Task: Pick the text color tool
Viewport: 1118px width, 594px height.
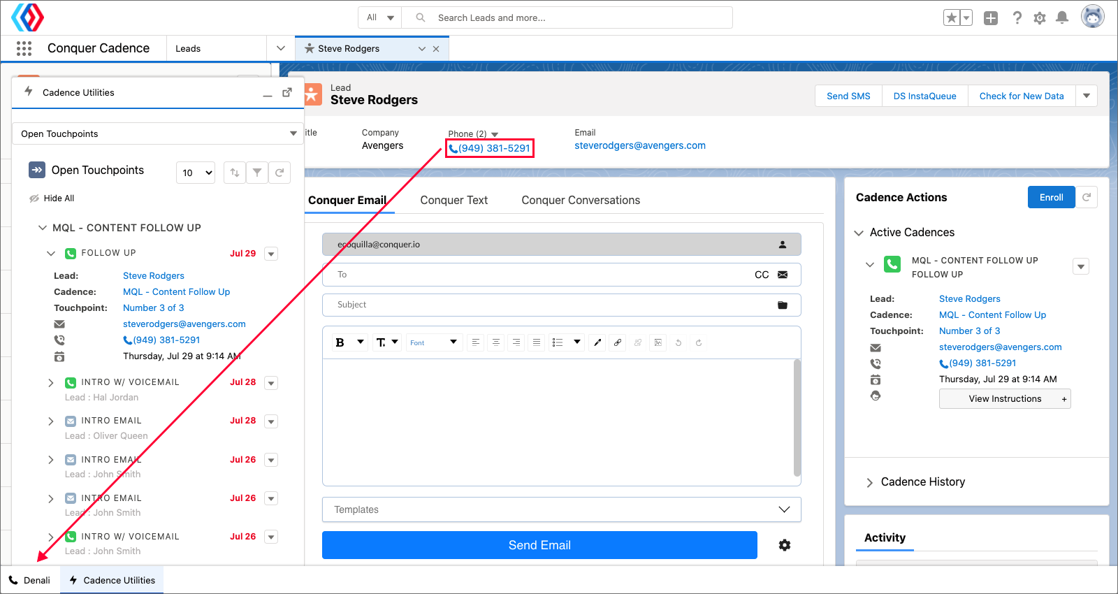Action: [597, 342]
